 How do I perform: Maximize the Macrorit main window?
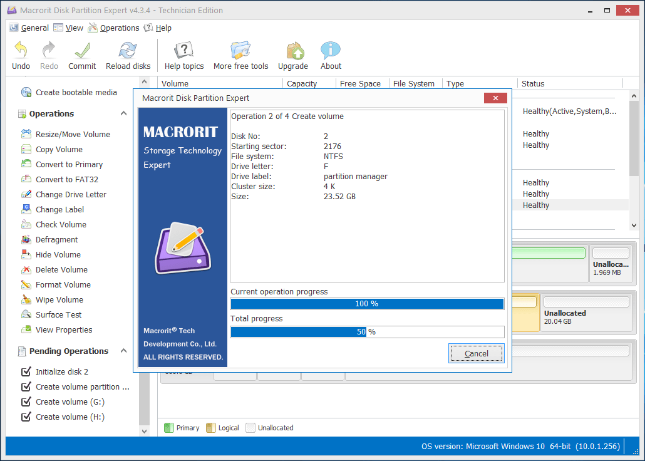point(607,10)
